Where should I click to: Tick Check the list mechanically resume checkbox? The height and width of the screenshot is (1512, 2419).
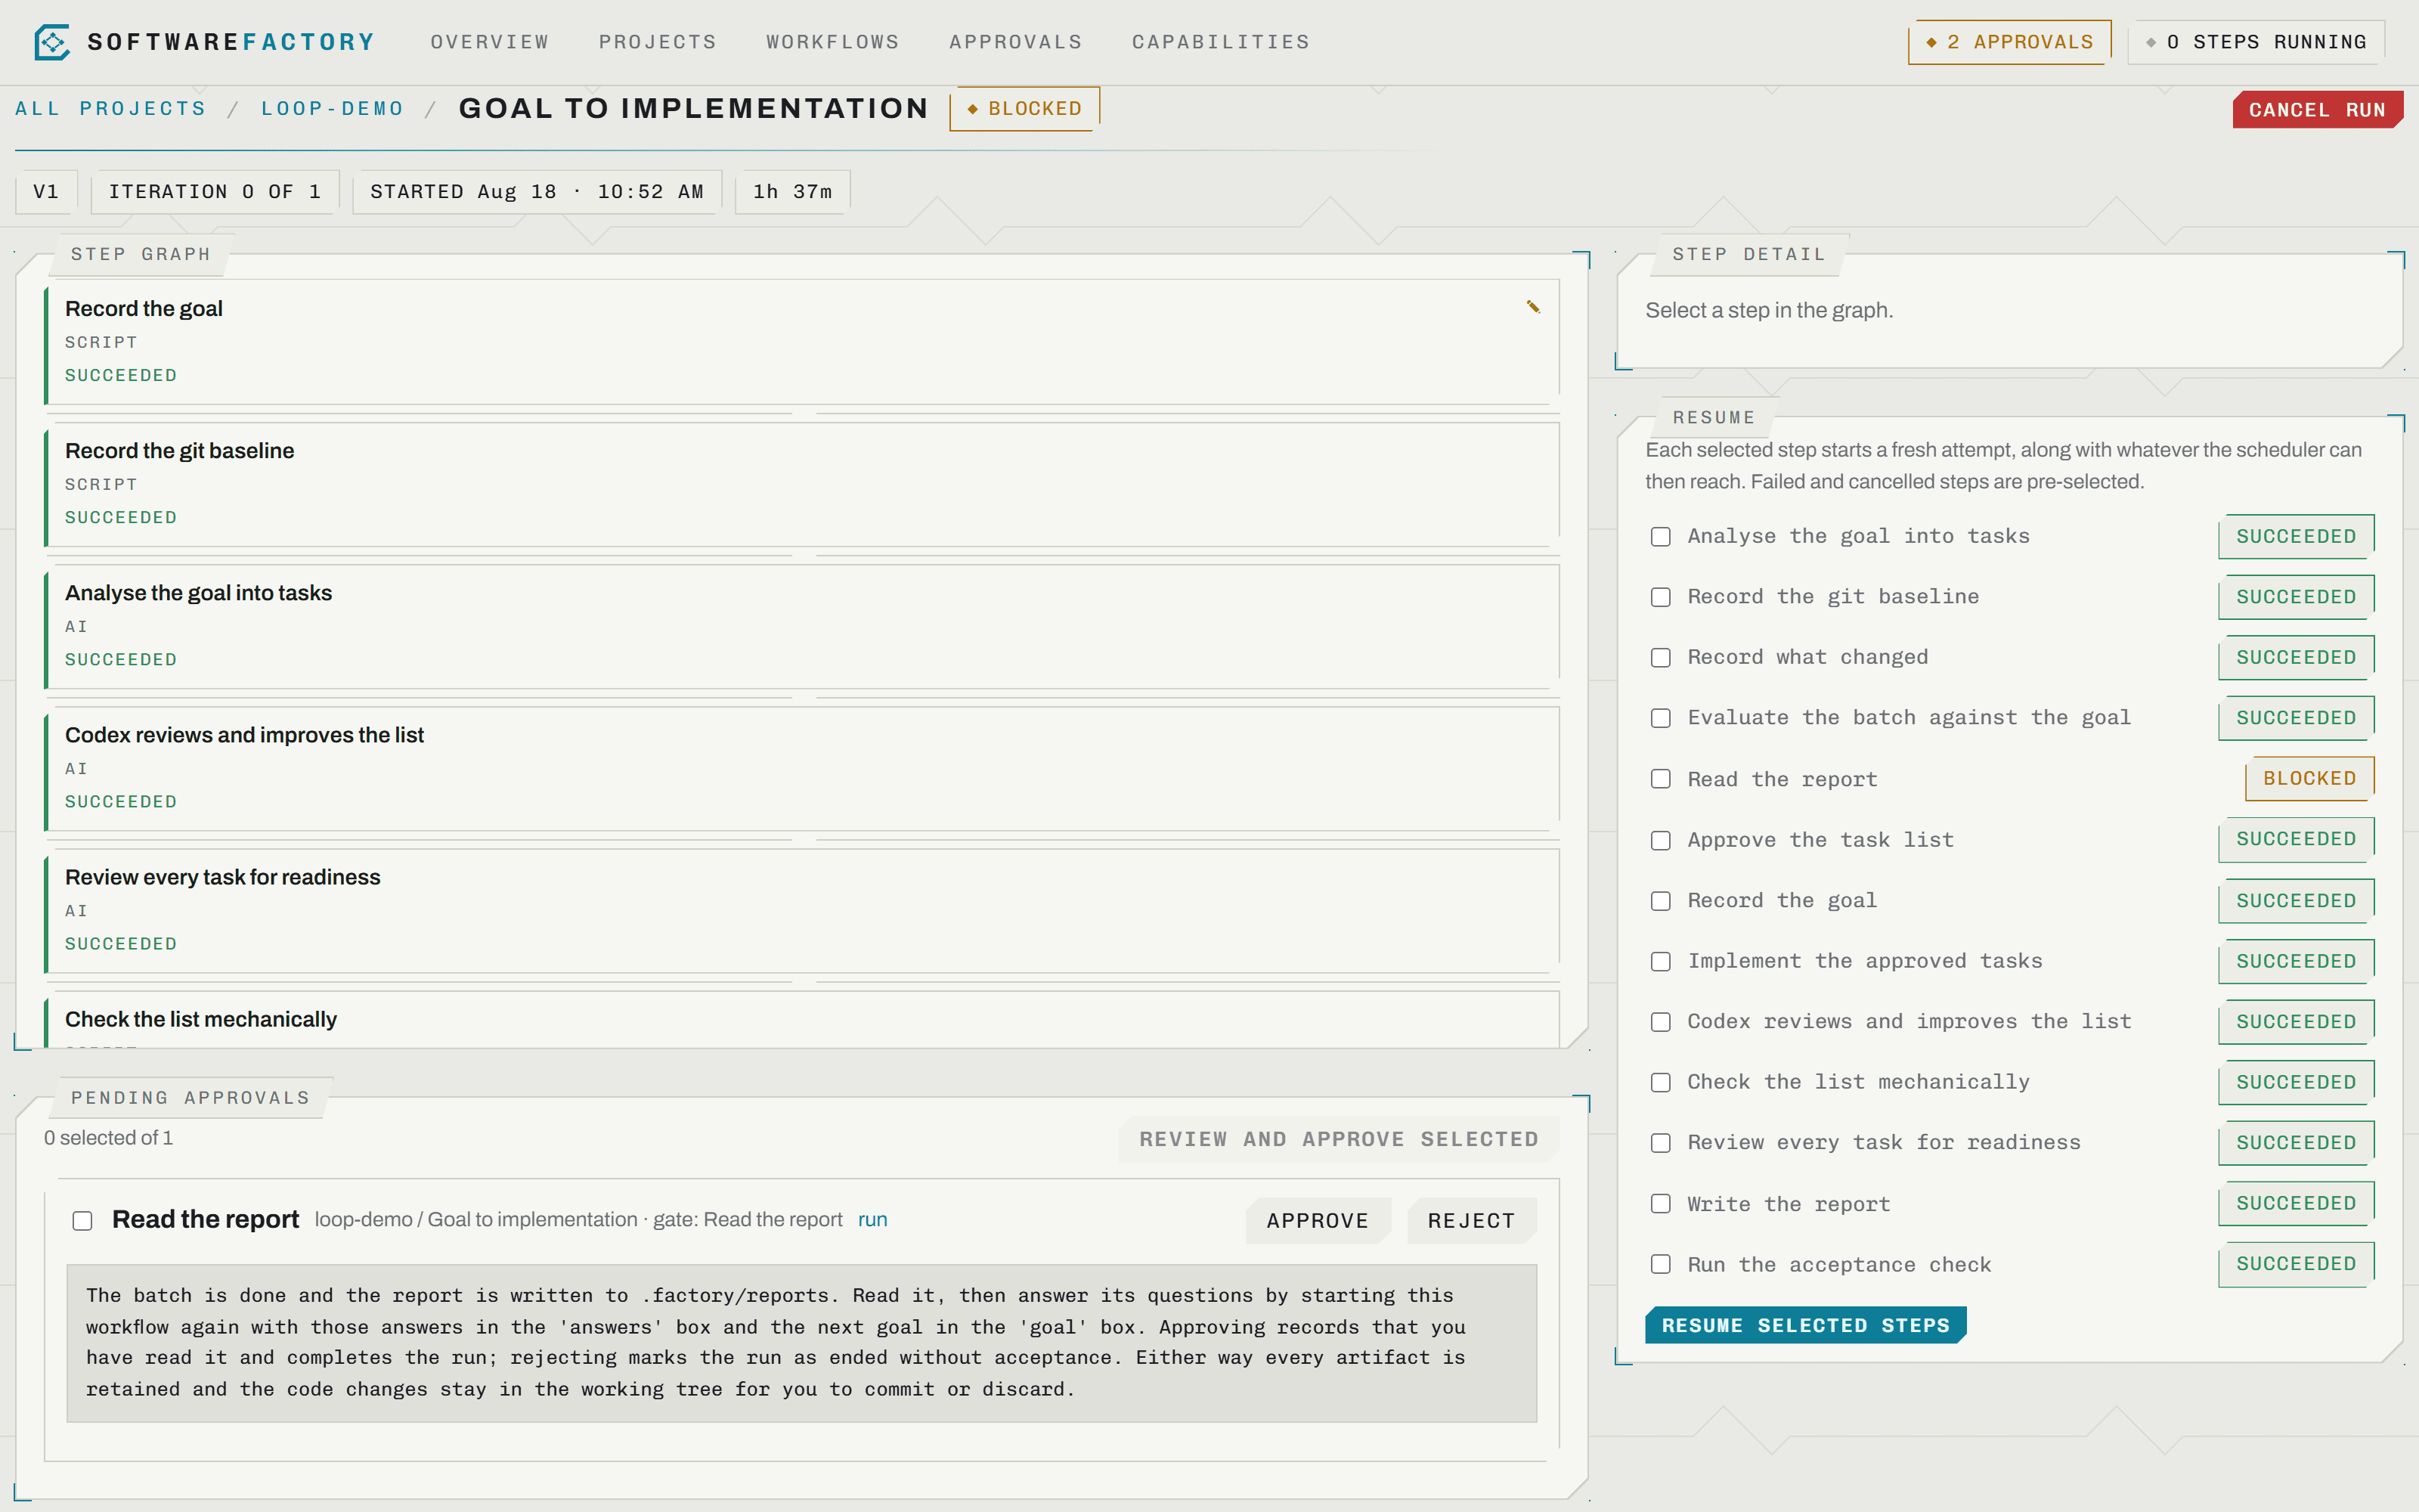tap(1660, 1082)
